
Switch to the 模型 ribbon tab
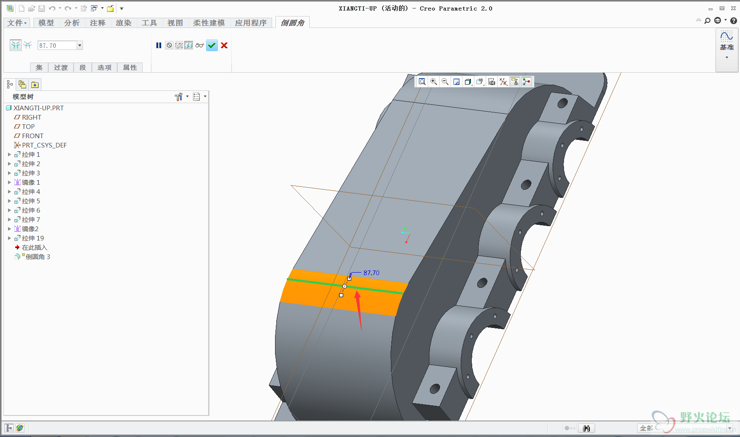46,23
